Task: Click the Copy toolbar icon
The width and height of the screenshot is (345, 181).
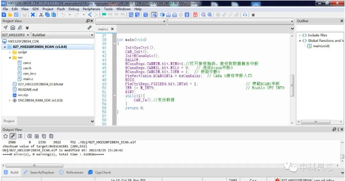Action: 47,15
